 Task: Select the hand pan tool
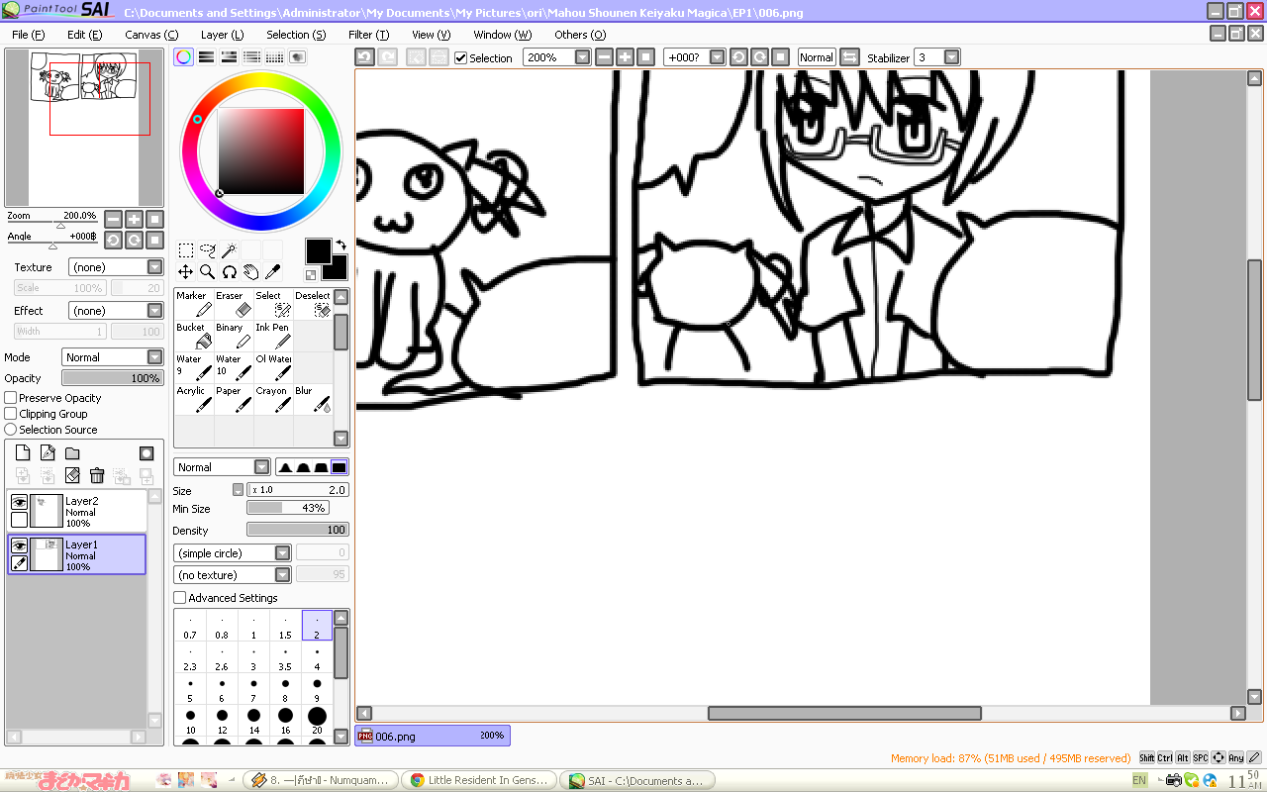[250, 271]
